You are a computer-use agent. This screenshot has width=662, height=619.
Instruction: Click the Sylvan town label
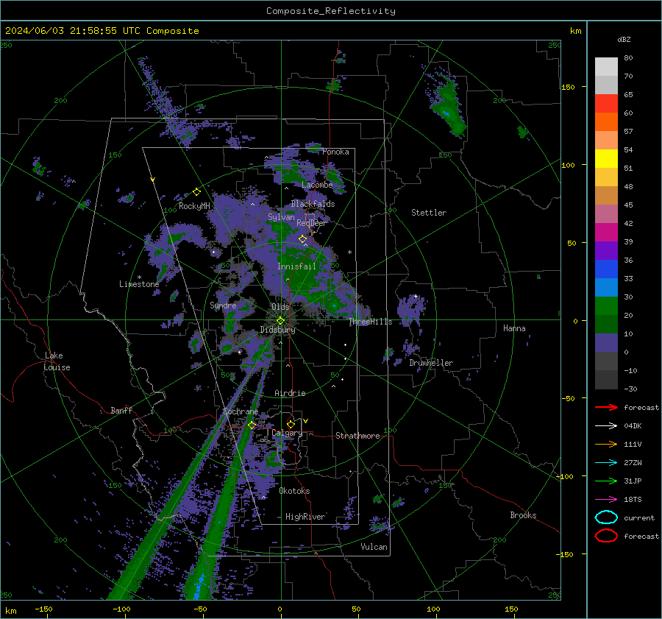[281, 217]
